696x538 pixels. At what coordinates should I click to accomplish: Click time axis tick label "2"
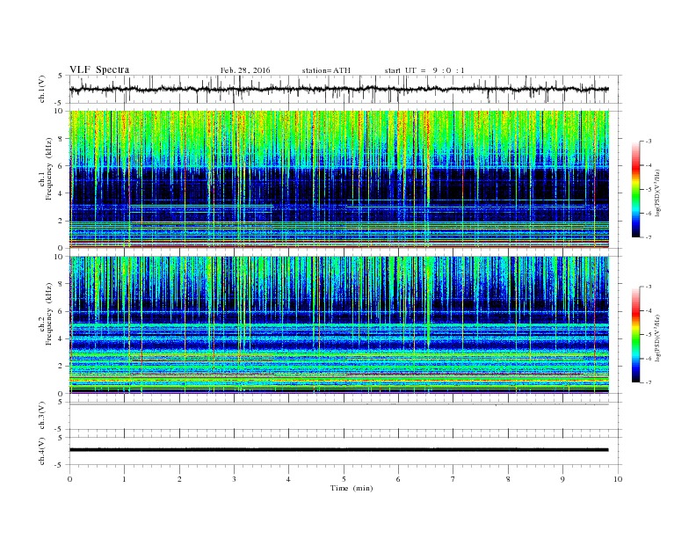point(179,479)
